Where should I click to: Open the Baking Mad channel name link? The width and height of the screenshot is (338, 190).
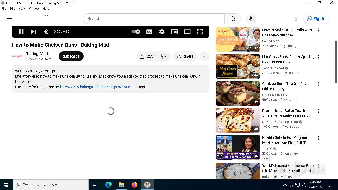[x=37, y=54]
